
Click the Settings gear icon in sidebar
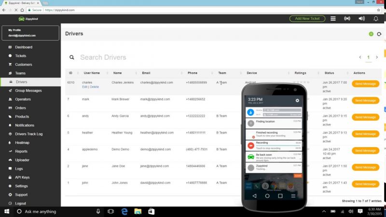click(10, 186)
